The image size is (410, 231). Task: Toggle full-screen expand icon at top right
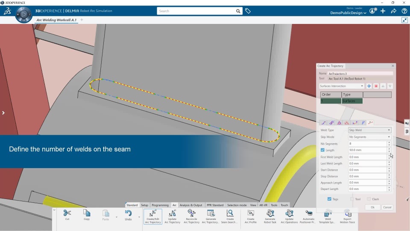(x=404, y=20)
